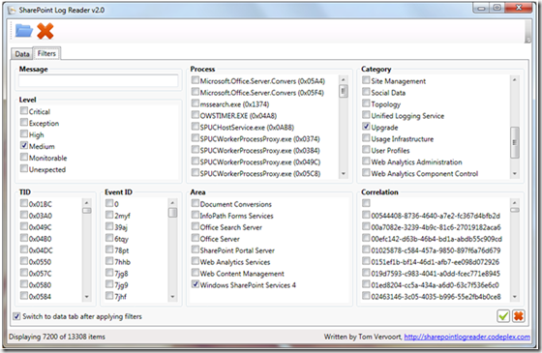Check correlation 00544408-8736-4640-a7e2-fc367d4bfb2d
This screenshot has width=542, height=353.
tap(366, 215)
